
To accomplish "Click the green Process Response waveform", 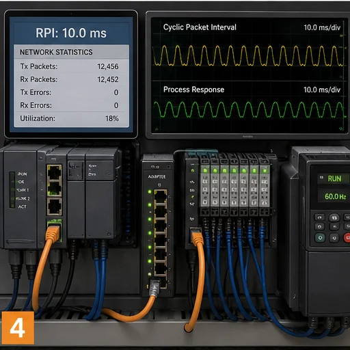I will pos(248,109).
